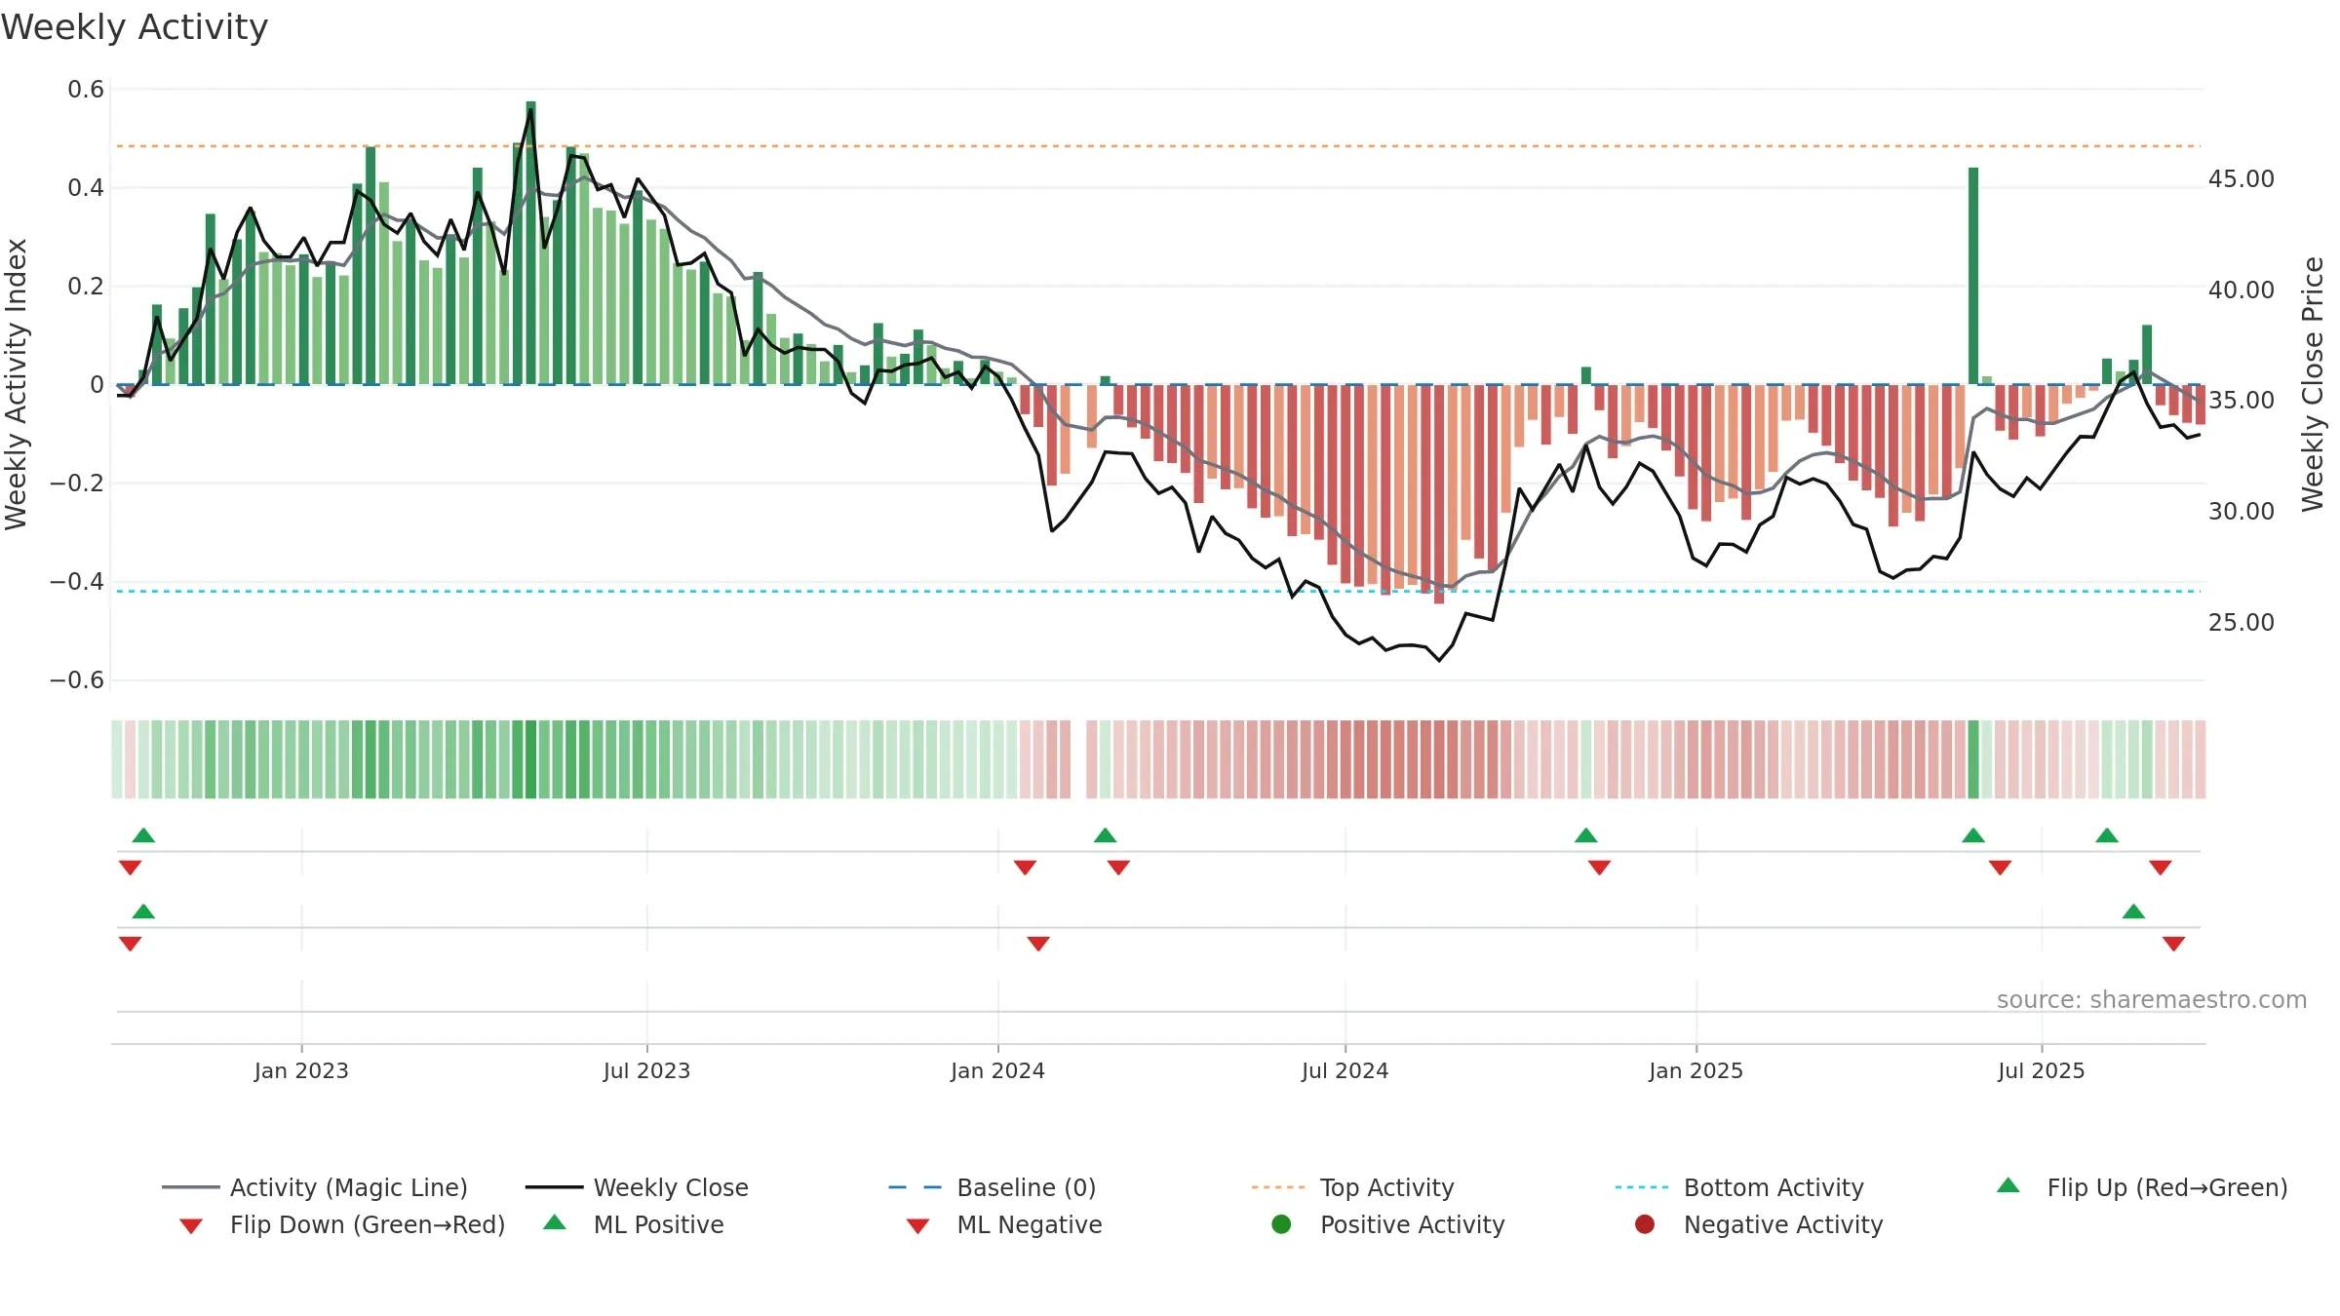Toggle the Weekly Close legend entry
Viewport: 2340px width, 1316px height.
[637, 1187]
